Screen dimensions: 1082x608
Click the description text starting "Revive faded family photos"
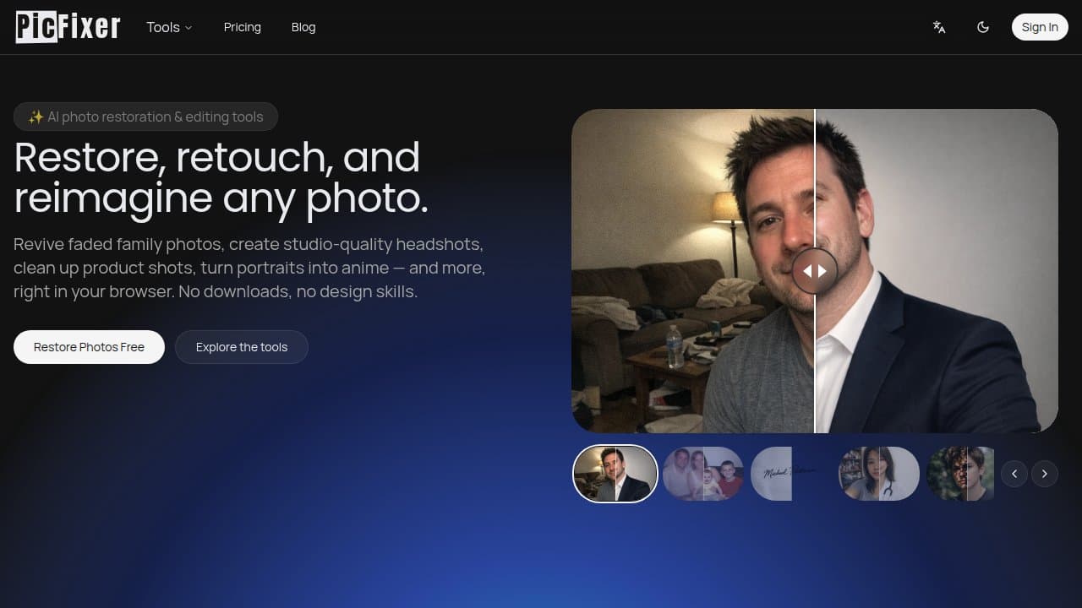point(249,268)
